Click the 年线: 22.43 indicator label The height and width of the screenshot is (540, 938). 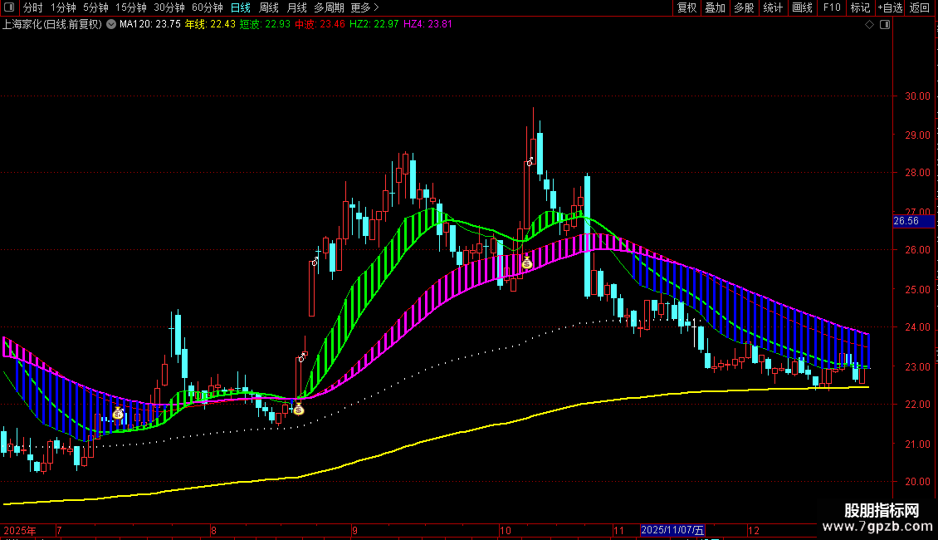(210, 24)
